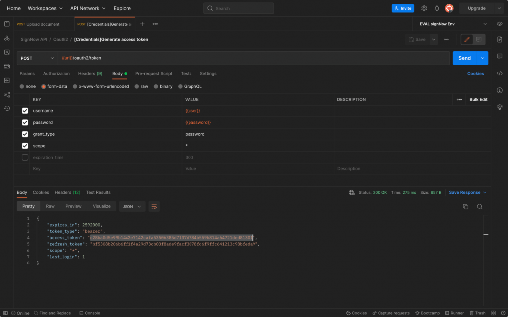Open settings via the gear icon
Image resolution: width=508 pixels, height=317 pixels.
[424, 8]
